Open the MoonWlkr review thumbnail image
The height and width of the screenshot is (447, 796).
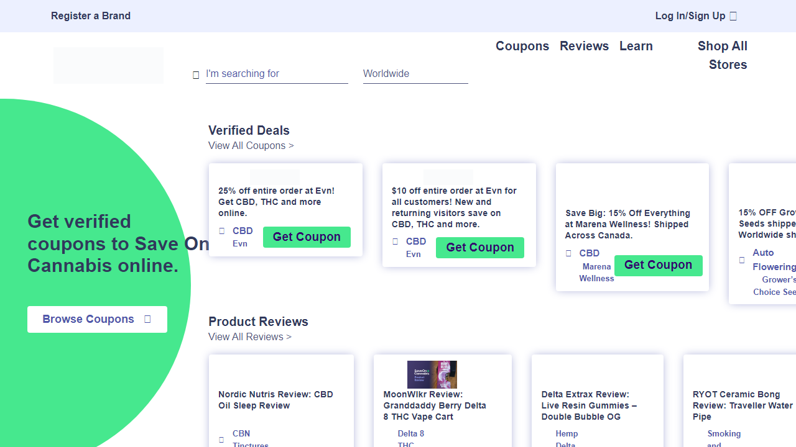(432, 374)
